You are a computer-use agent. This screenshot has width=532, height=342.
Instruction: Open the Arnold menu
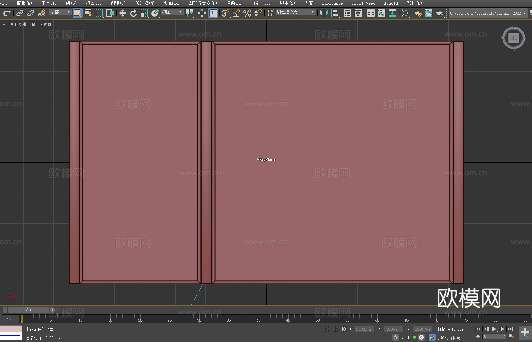(x=391, y=3)
